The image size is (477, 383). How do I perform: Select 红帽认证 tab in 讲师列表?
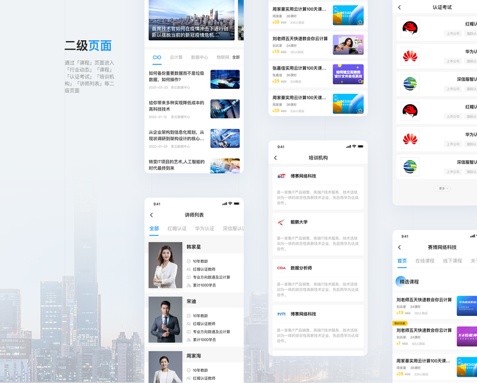tap(177, 229)
